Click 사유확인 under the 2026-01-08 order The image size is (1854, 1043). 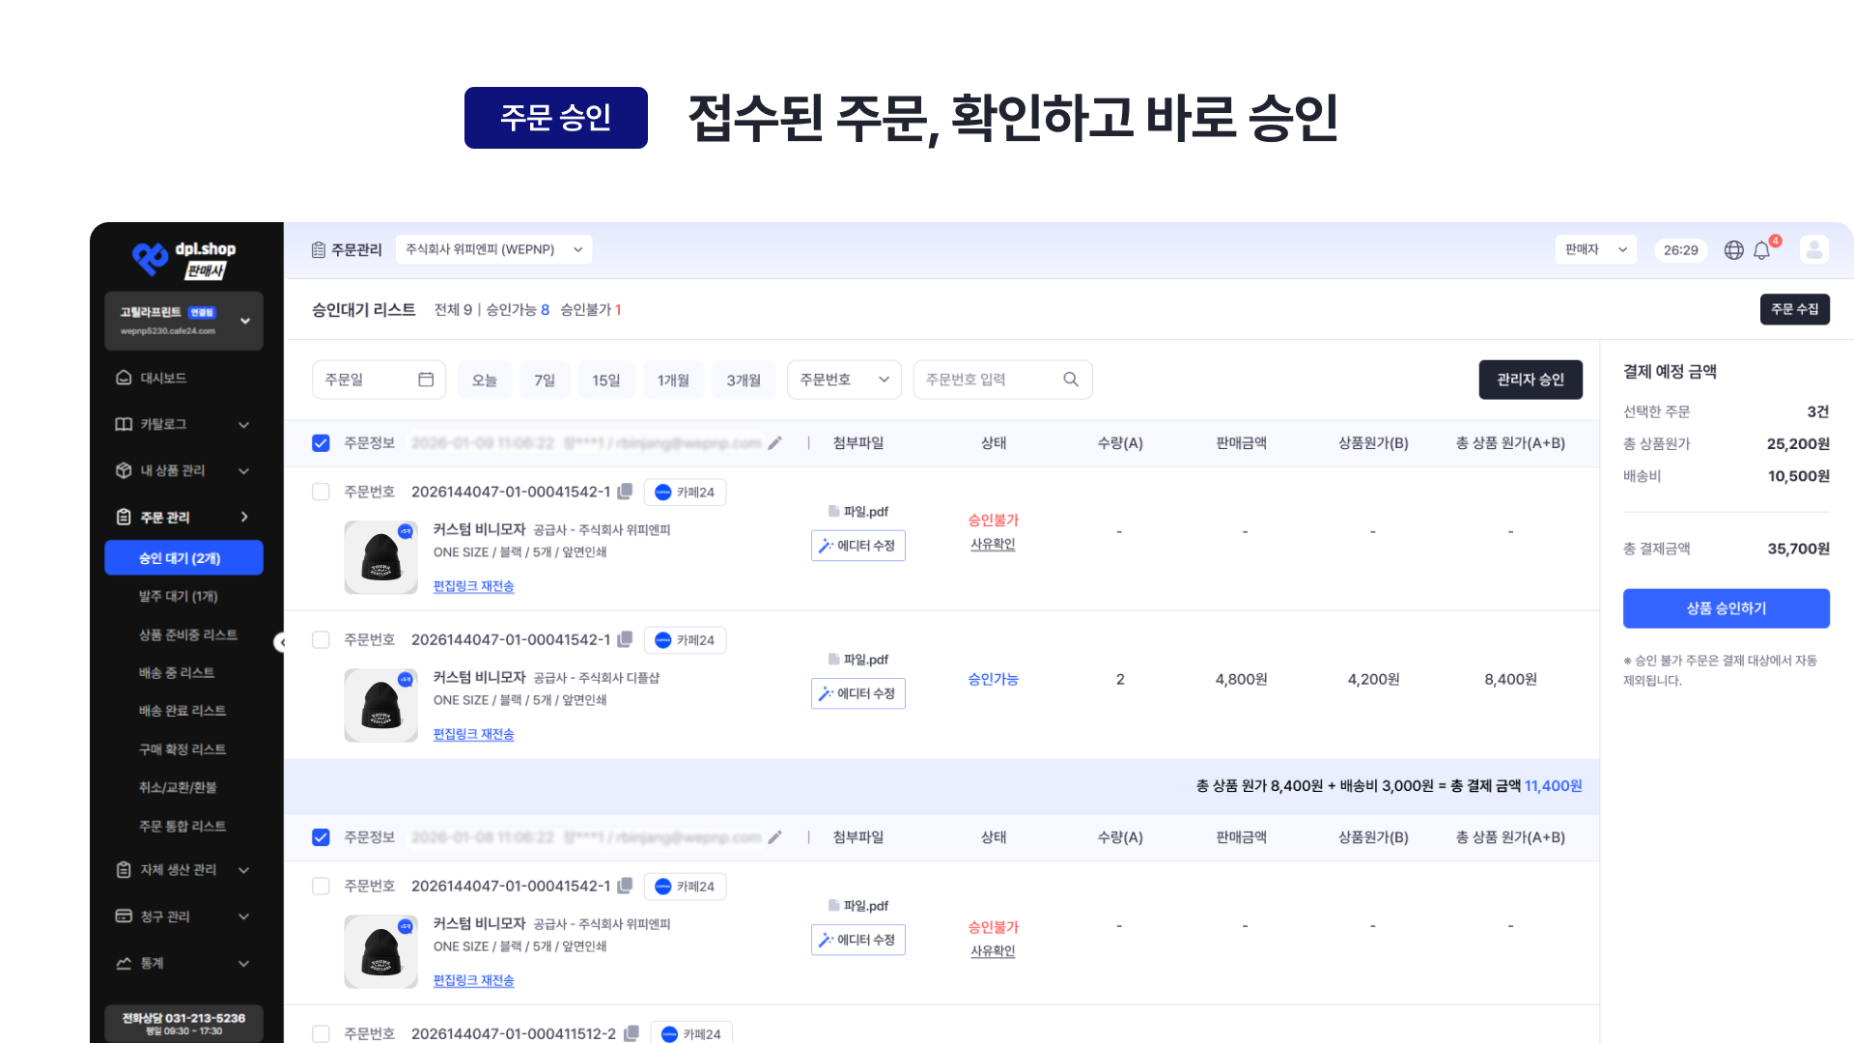coord(993,951)
